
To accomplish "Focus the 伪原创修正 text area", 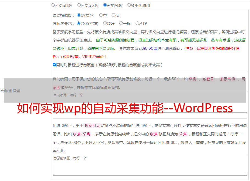I will 150,165.
